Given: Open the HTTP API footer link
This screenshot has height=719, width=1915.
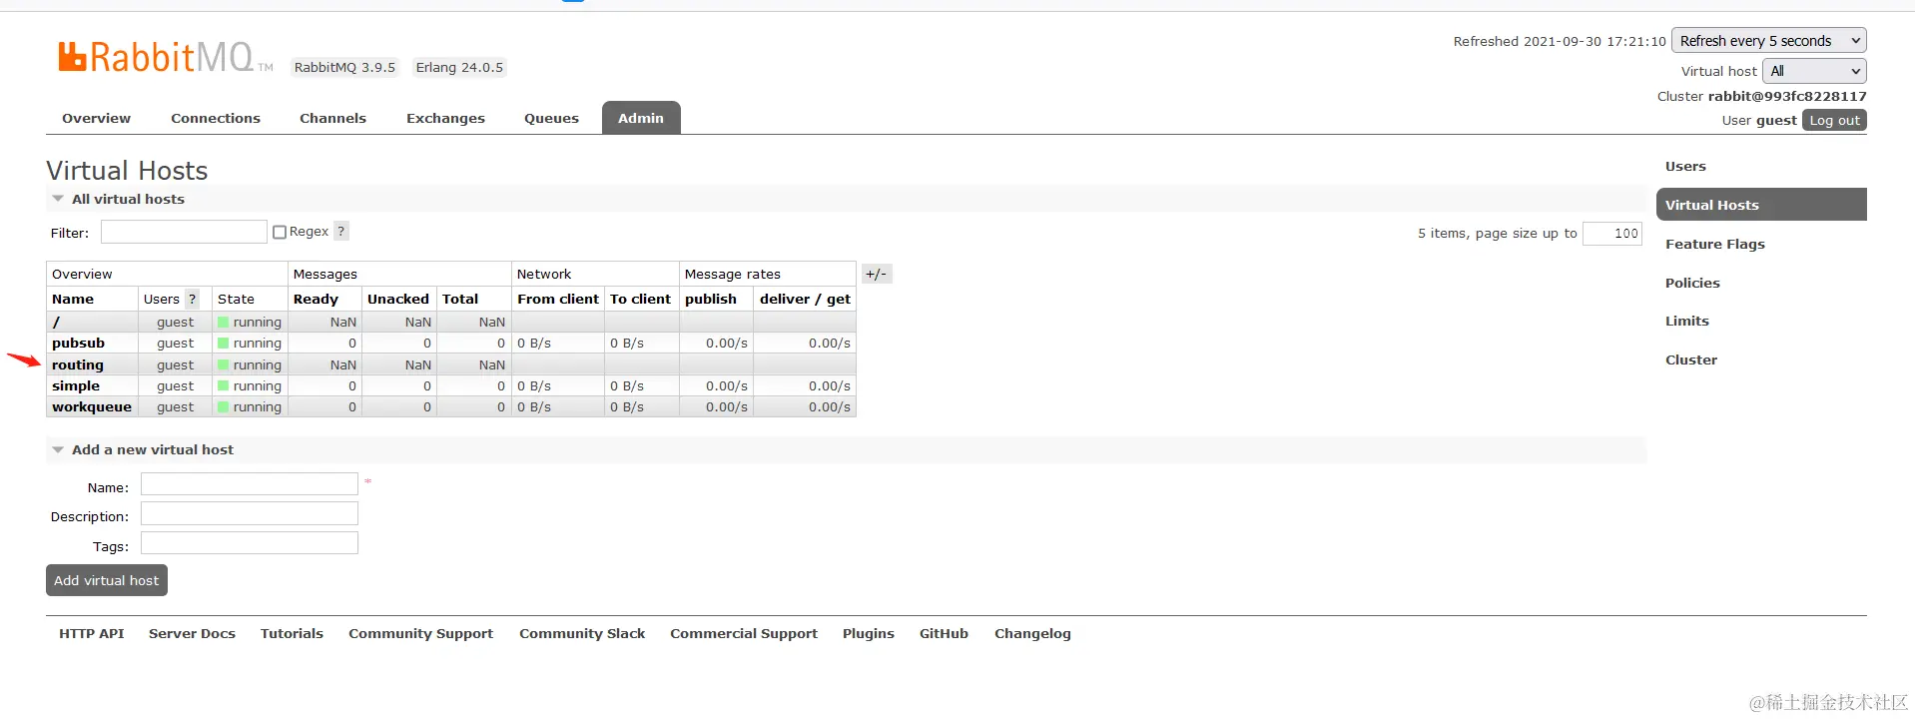Looking at the screenshot, I should click(x=92, y=633).
